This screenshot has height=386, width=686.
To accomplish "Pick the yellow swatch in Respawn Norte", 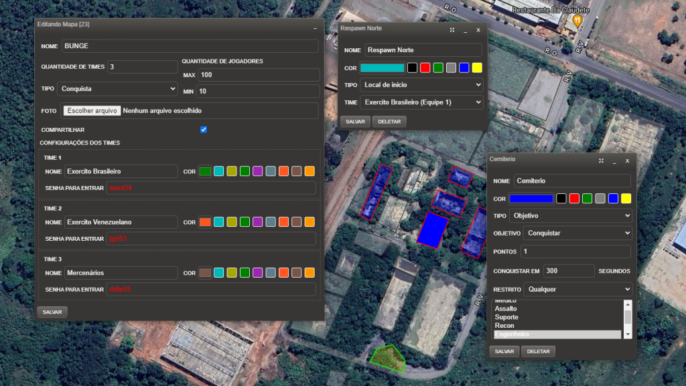I will coord(477,68).
